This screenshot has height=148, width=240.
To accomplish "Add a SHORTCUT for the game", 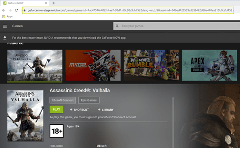I will (79, 110).
